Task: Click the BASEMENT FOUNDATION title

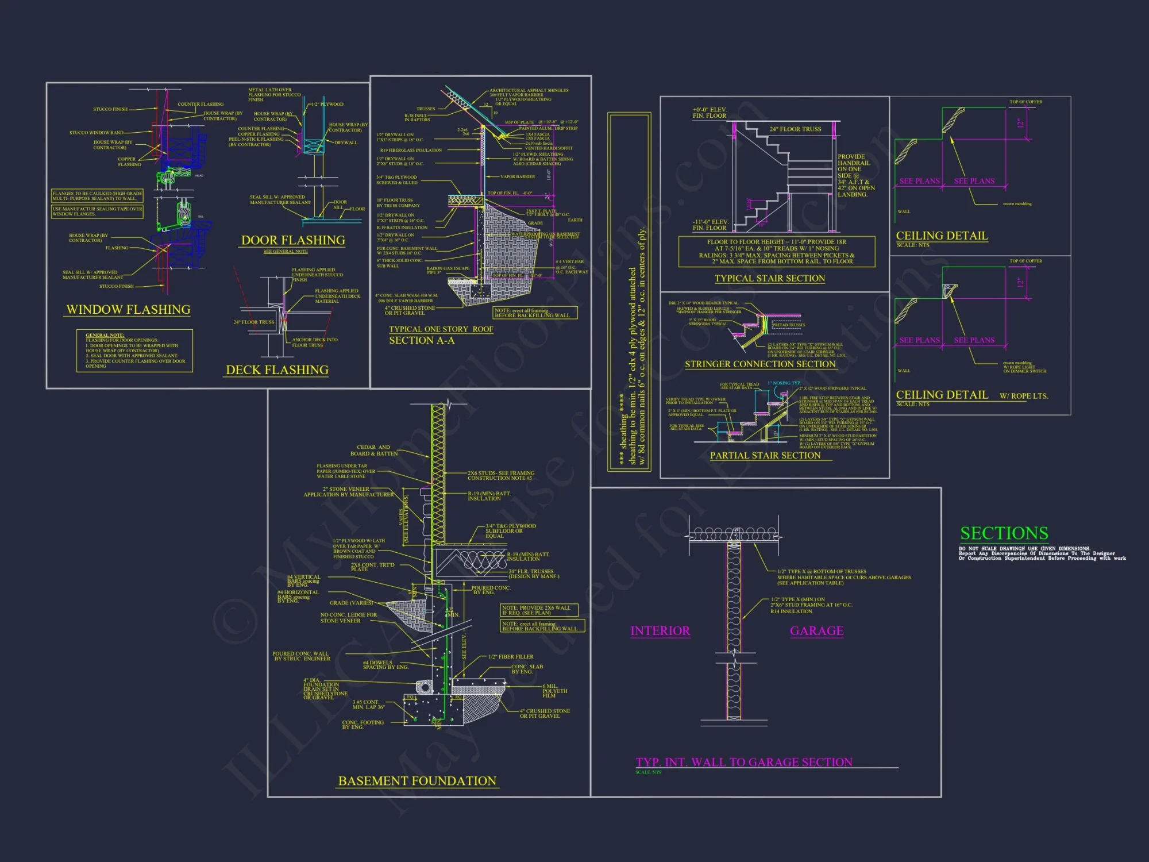Action: 417,781
